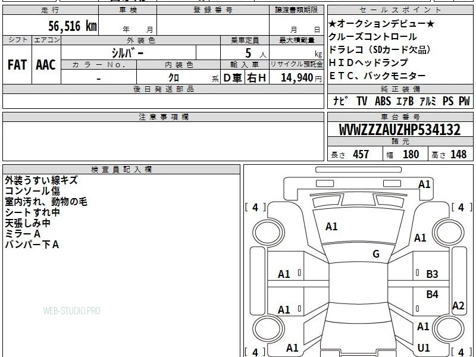Click the B3 damage mark on the diagram
The height and width of the screenshot is (357, 476).
(433, 274)
